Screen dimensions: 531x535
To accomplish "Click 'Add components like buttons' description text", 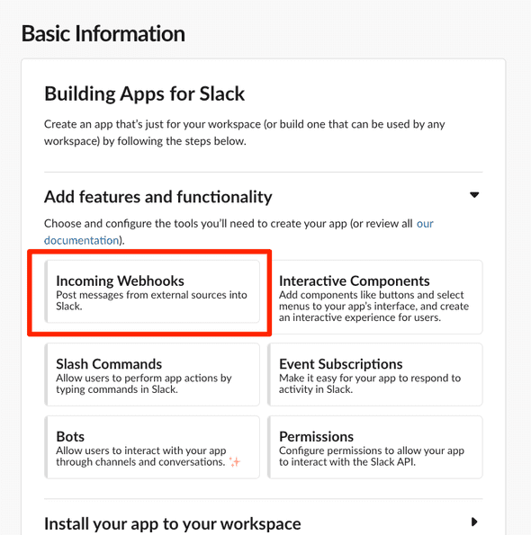I will click(x=373, y=306).
